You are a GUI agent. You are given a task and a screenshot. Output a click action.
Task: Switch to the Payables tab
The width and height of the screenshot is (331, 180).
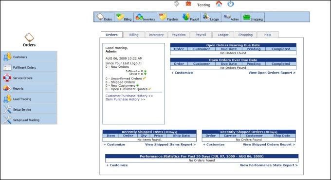[179, 35]
